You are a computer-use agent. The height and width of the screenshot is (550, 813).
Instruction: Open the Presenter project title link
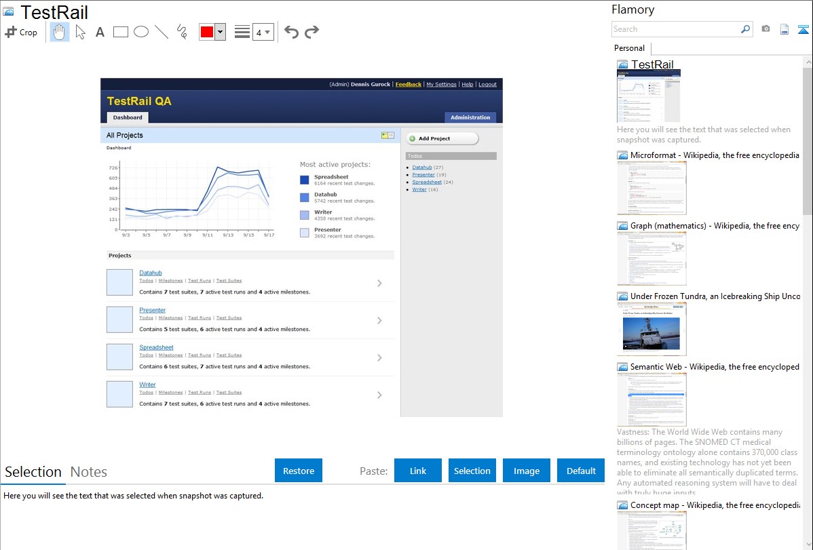153,310
